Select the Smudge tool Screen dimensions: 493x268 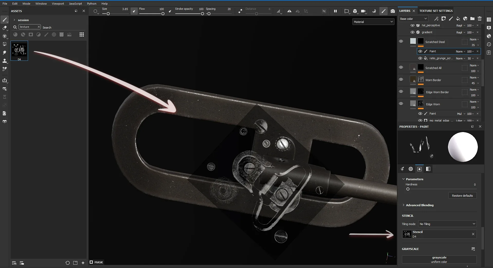4,53
